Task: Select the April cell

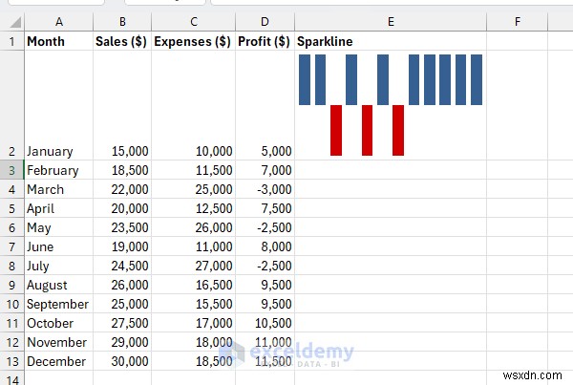Action: (59, 208)
